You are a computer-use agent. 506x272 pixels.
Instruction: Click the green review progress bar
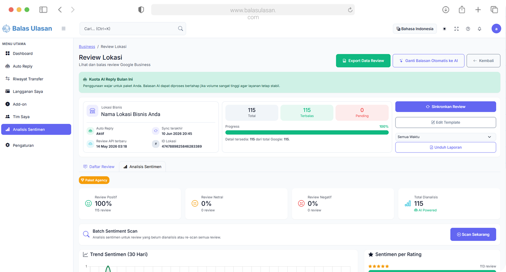click(x=307, y=133)
